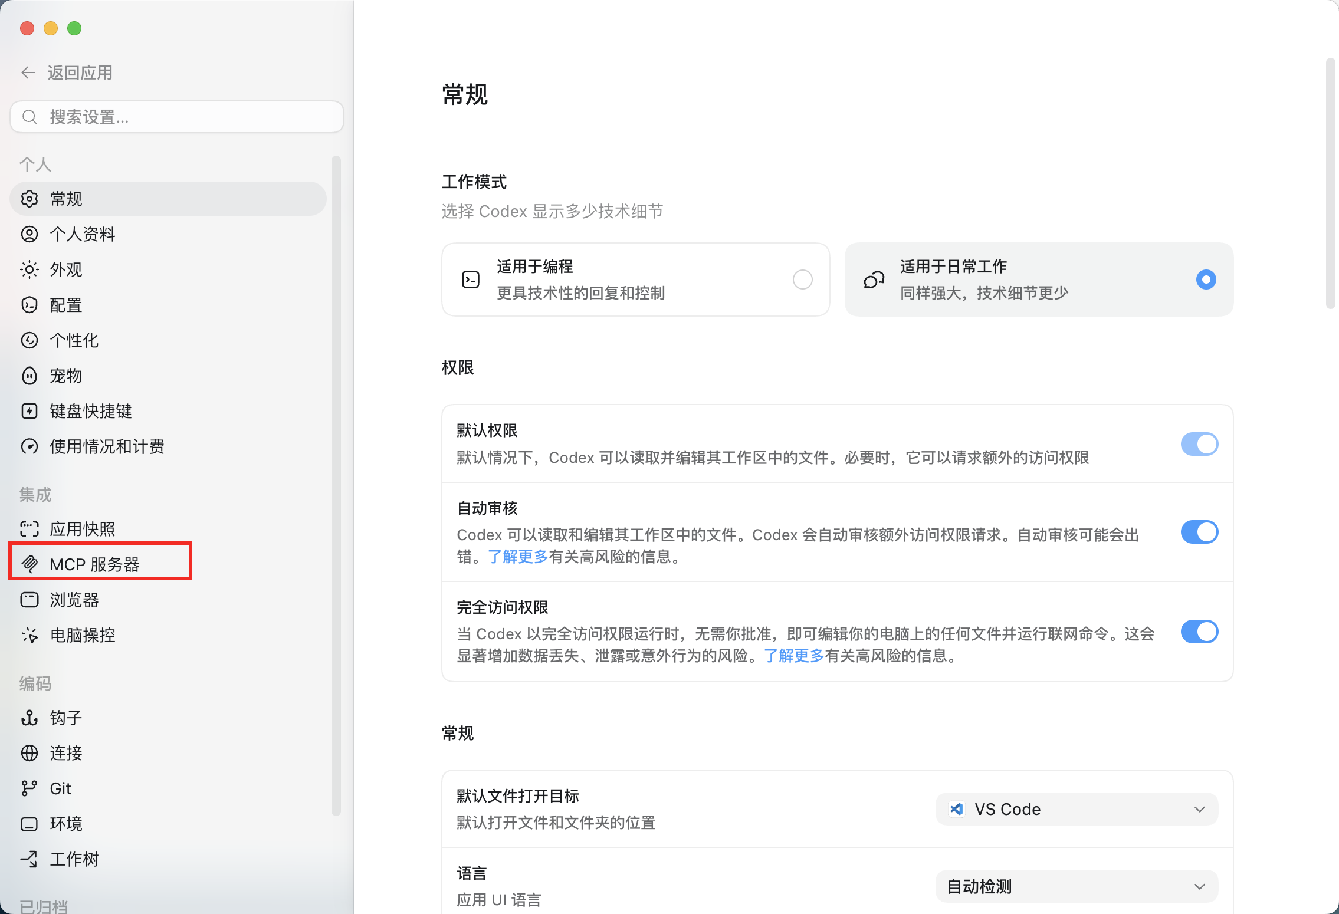The width and height of the screenshot is (1339, 914).
Task: Click the gauge icon beside 使用情况和计费
Action: 29,446
